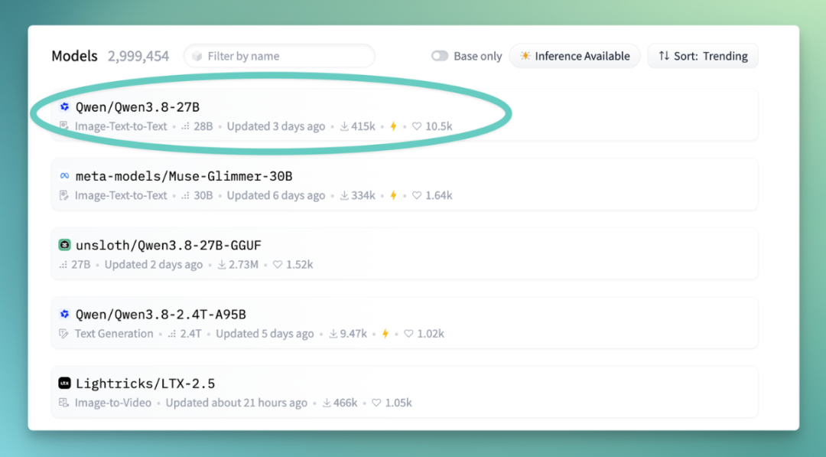Click the parameter-size icon next to 28B
The height and width of the screenshot is (457, 826).
tap(185, 126)
